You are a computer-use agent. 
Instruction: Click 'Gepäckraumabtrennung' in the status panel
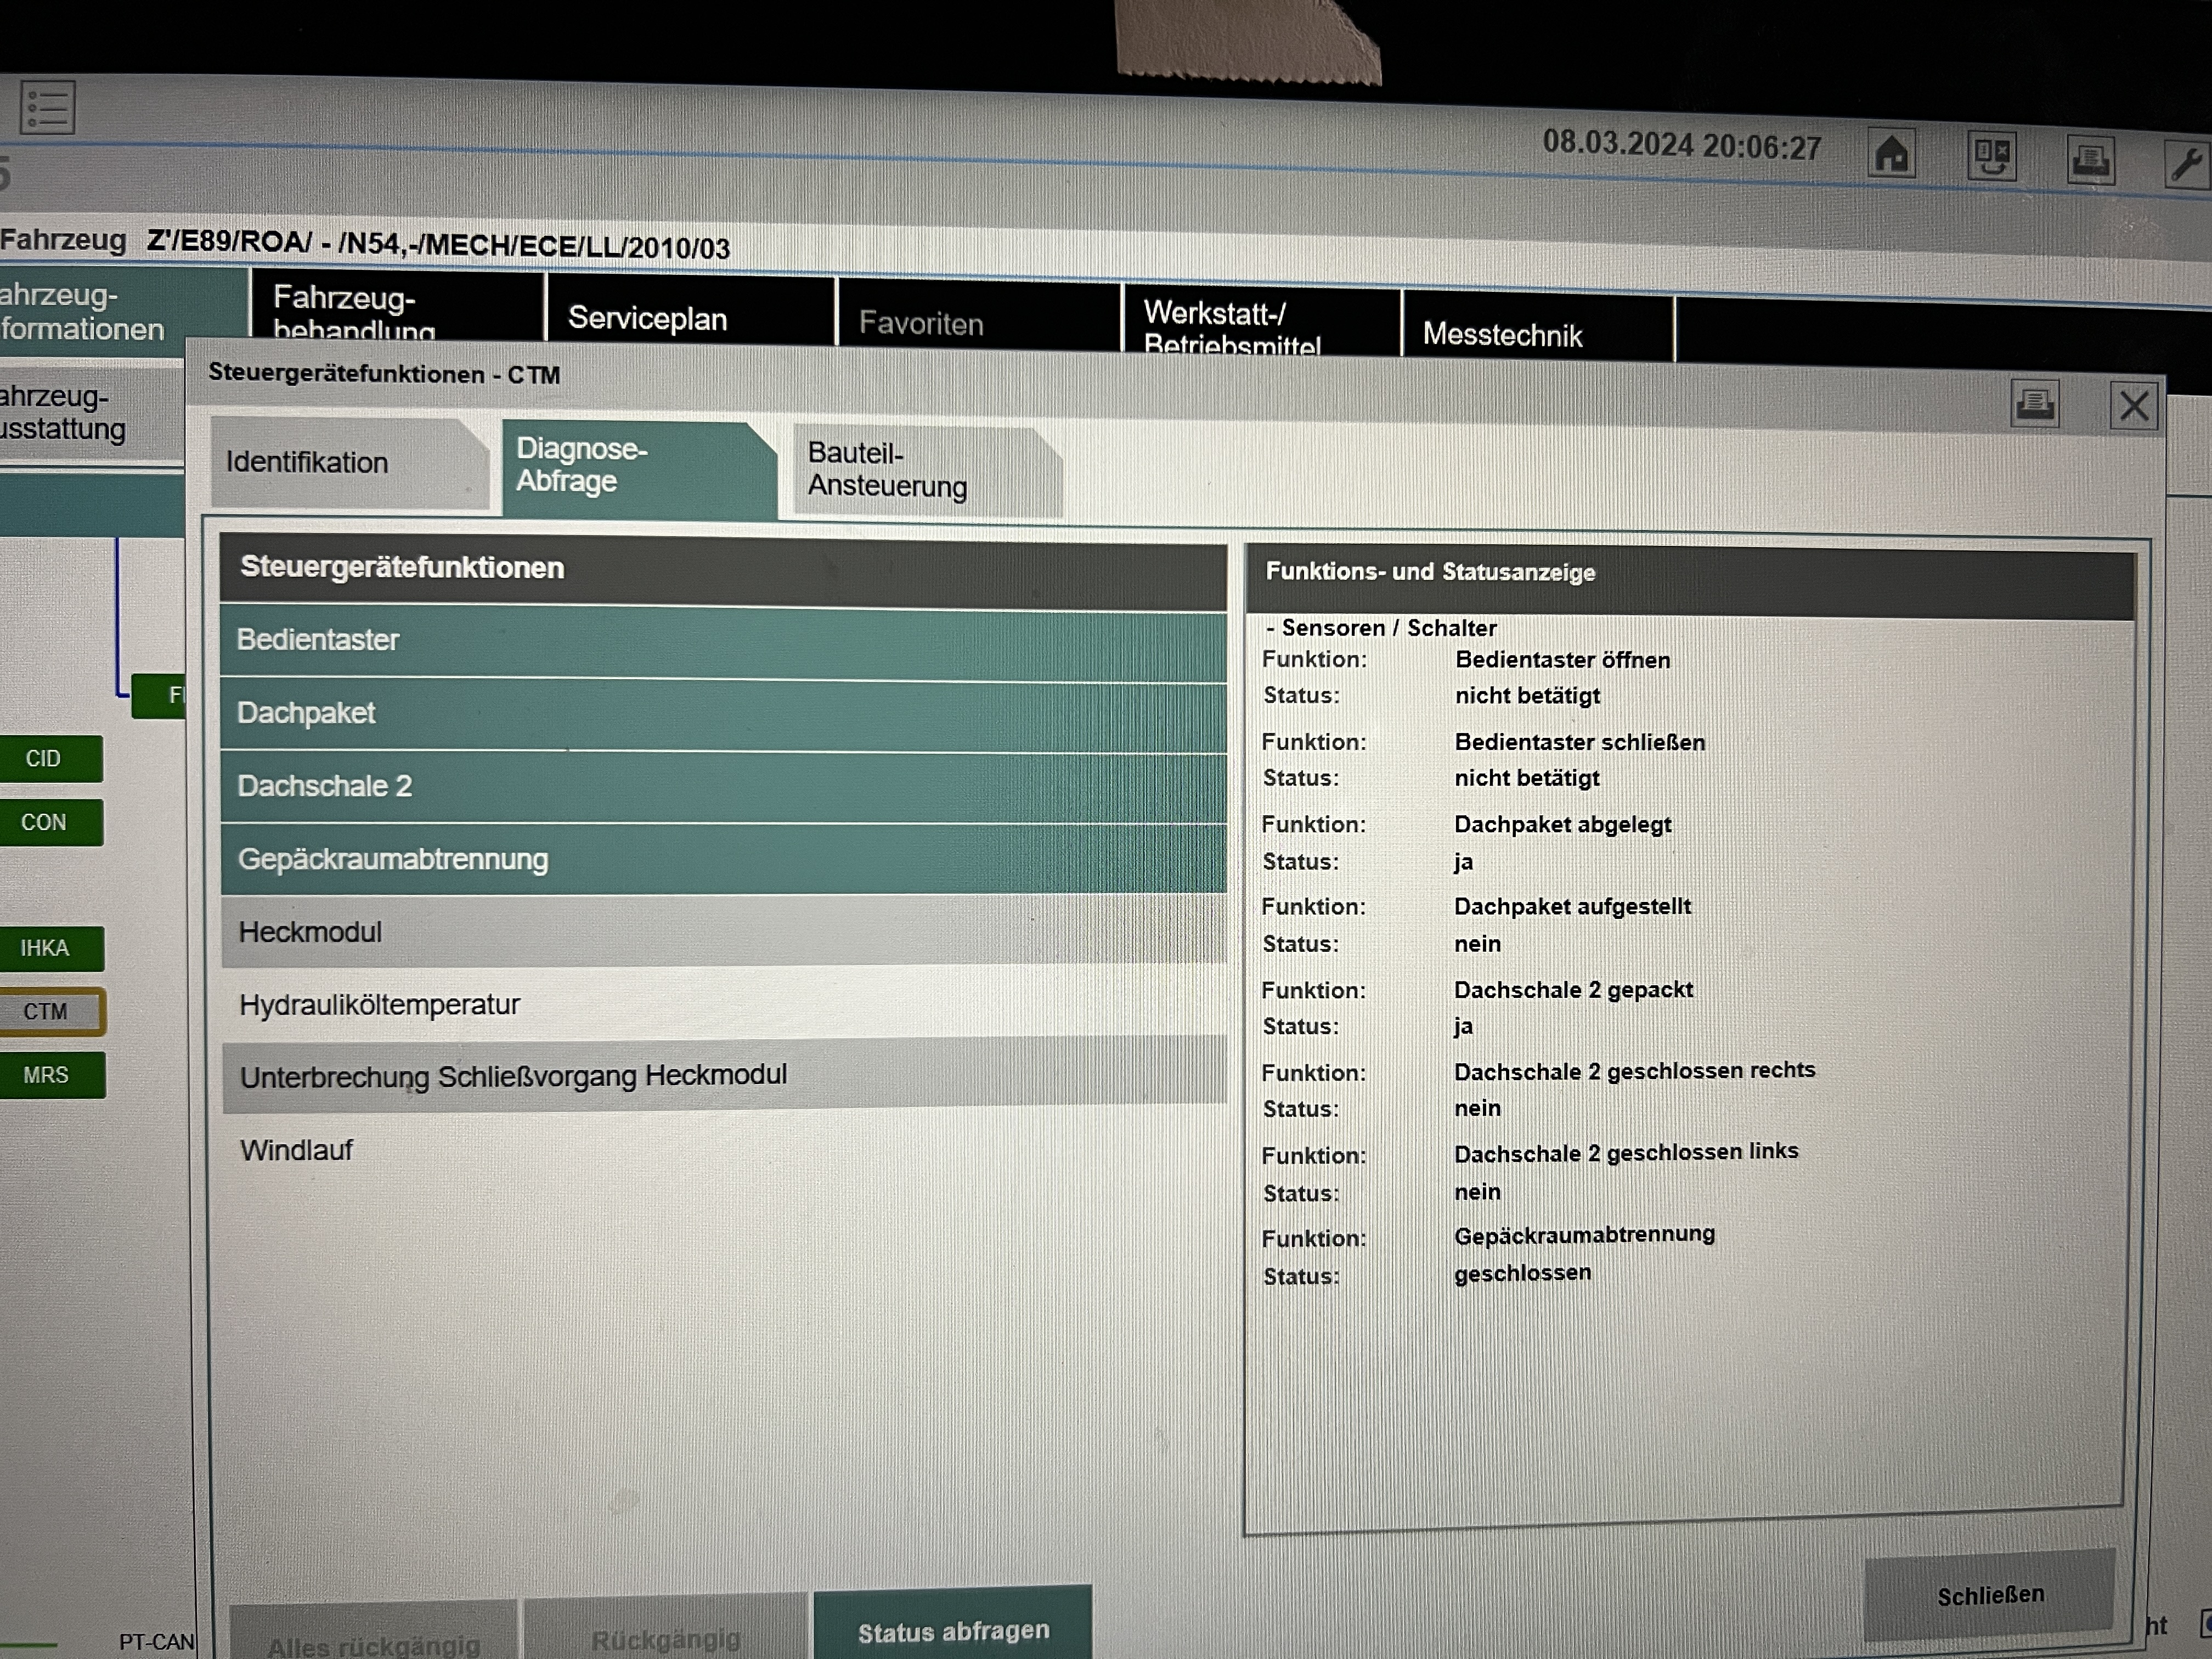(x=1584, y=1236)
